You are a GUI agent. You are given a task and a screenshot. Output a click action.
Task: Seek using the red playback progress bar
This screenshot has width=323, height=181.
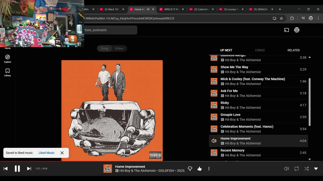[x=161, y=161]
